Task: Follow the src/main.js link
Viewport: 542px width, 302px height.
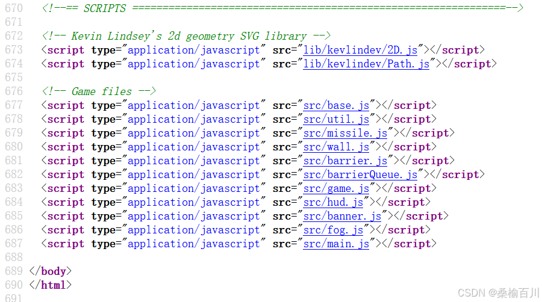Action: (x=336, y=243)
